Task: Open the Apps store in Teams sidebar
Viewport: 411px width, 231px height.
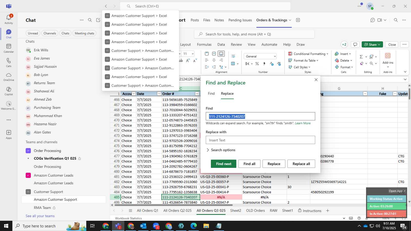Action: (x=9, y=134)
